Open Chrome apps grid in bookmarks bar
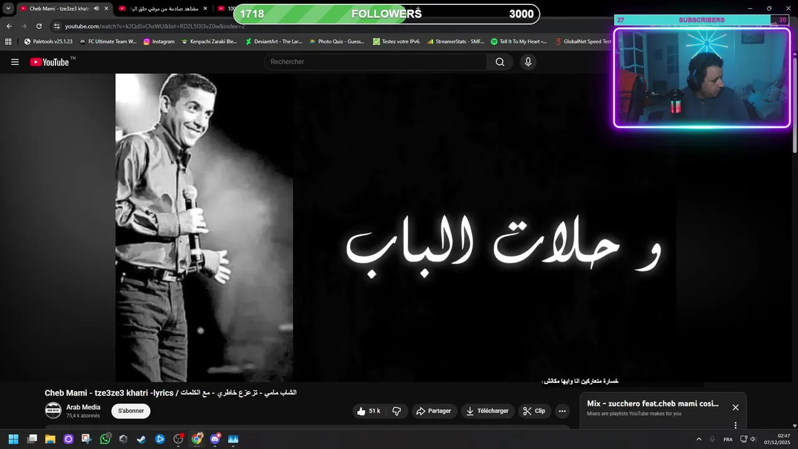This screenshot has height=449, width=798. tap(8, 42)
